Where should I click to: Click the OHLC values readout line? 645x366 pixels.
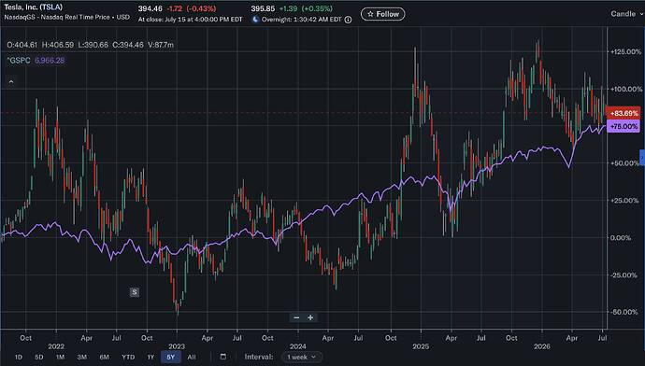[x=90, y=45]
